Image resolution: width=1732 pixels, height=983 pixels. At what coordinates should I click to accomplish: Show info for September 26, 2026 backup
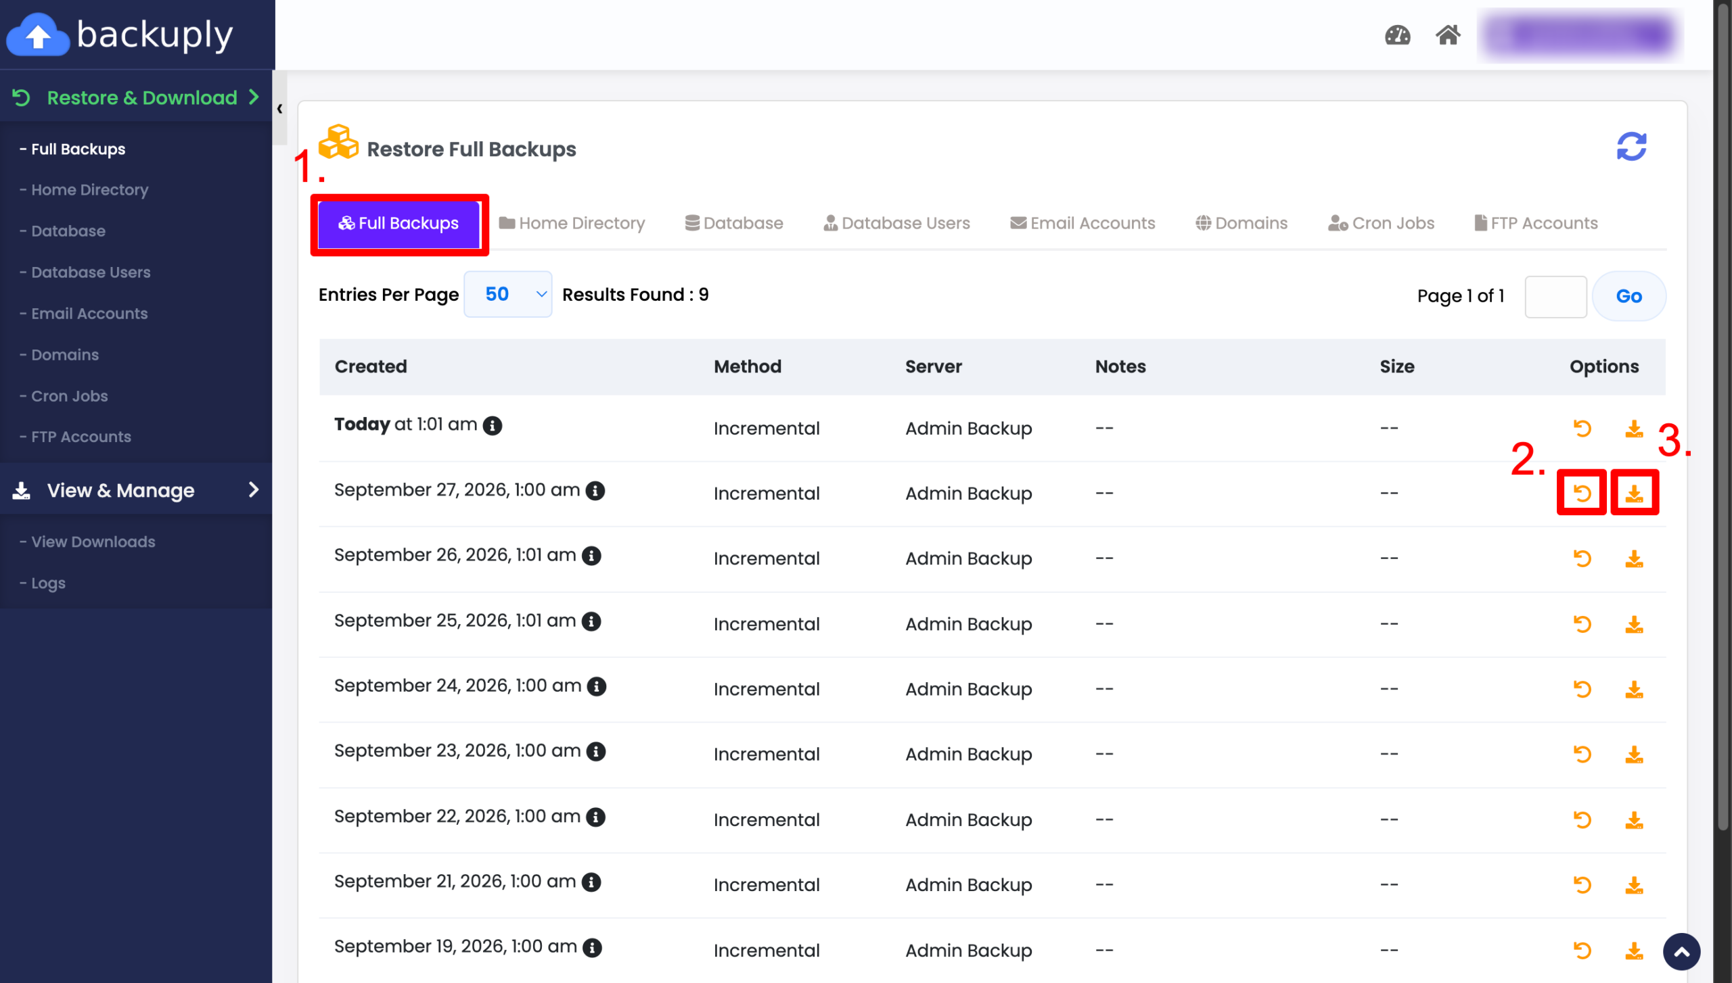tap(591, 556)
